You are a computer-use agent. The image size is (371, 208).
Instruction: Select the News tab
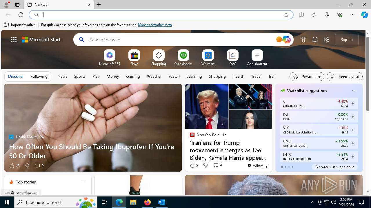click(62, 76)
